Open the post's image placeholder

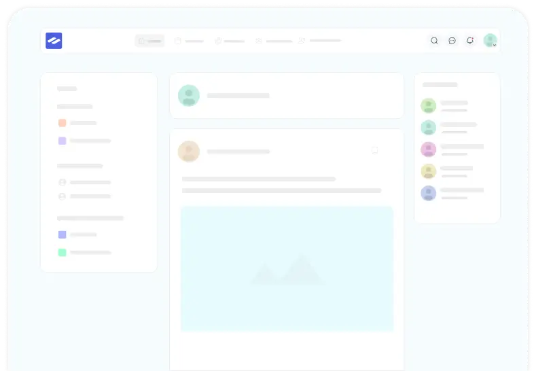[287, 268]
